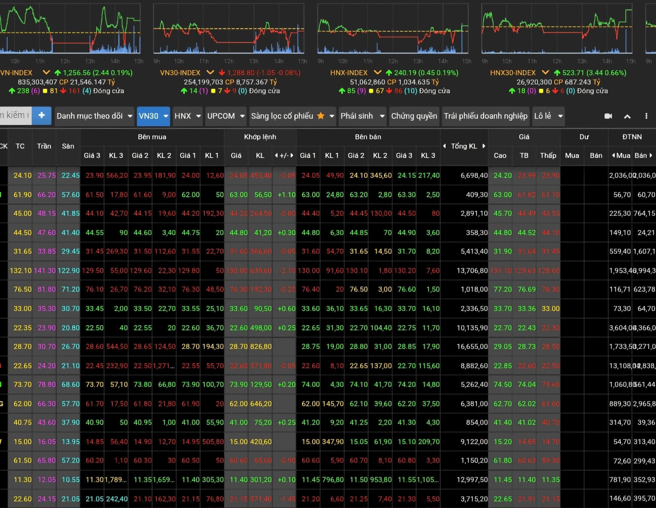Click low price 33.00 cell
This screenshot has width=656, height=508.
tap(550, 309)
